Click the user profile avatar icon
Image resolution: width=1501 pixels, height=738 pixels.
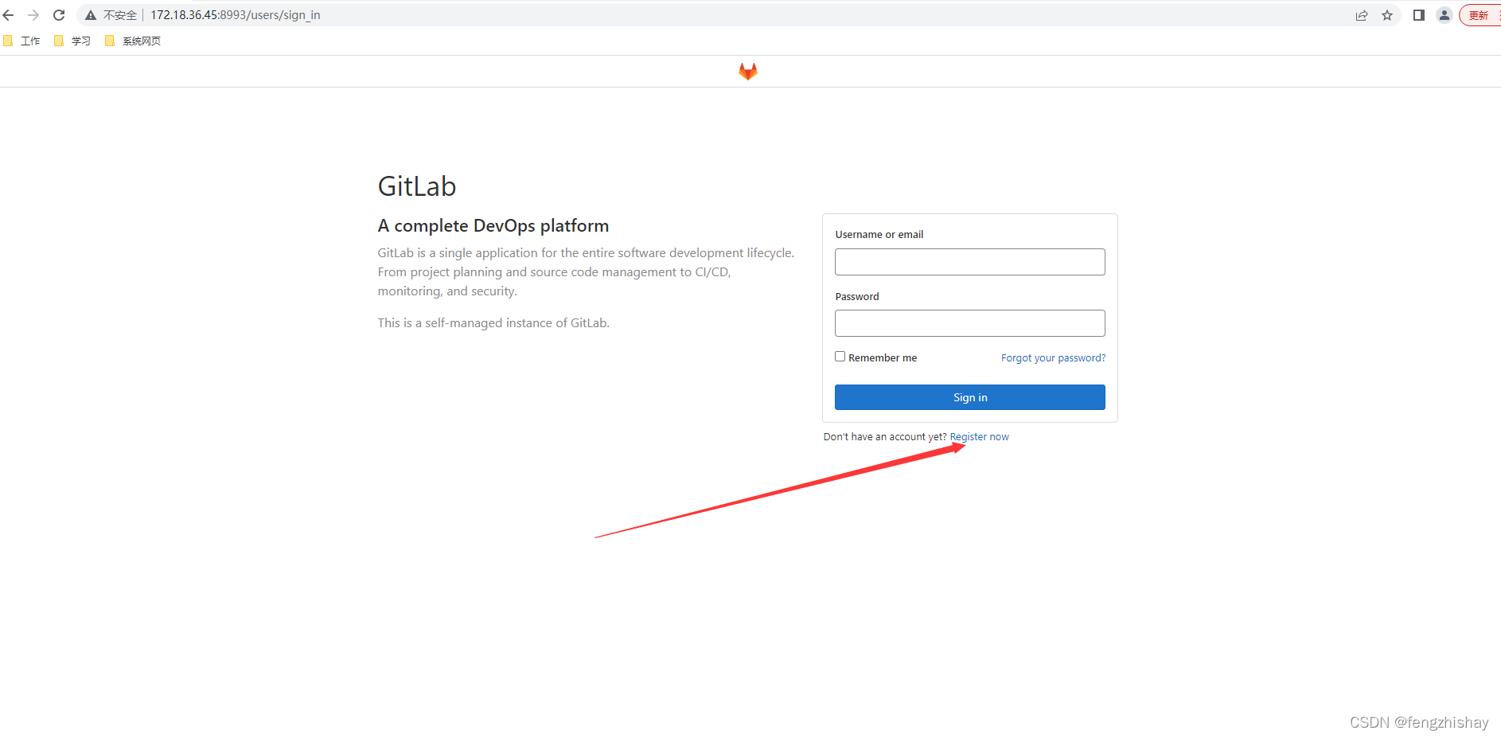click(1444, 14)
